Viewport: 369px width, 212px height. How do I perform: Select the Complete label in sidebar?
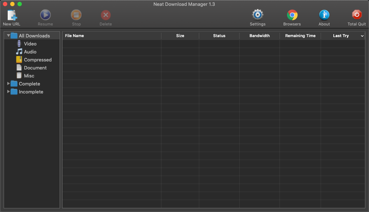pos(29,84)
